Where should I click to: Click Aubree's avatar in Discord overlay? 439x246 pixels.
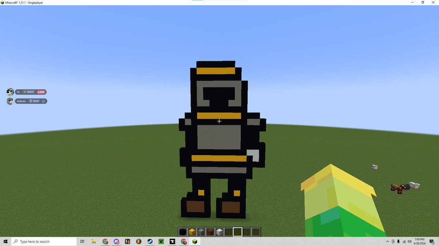tap(10, 101)
